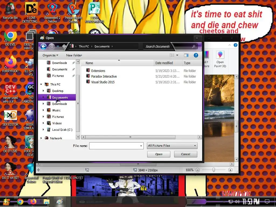Switch to Paint on the taskbar

(x=60, y=202)
